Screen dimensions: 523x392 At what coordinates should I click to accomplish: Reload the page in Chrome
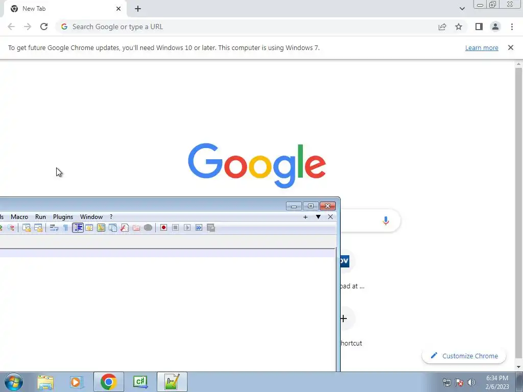click(x=44, y=27)
